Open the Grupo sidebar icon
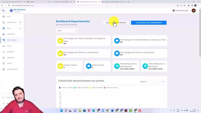 tap(4, 46)
